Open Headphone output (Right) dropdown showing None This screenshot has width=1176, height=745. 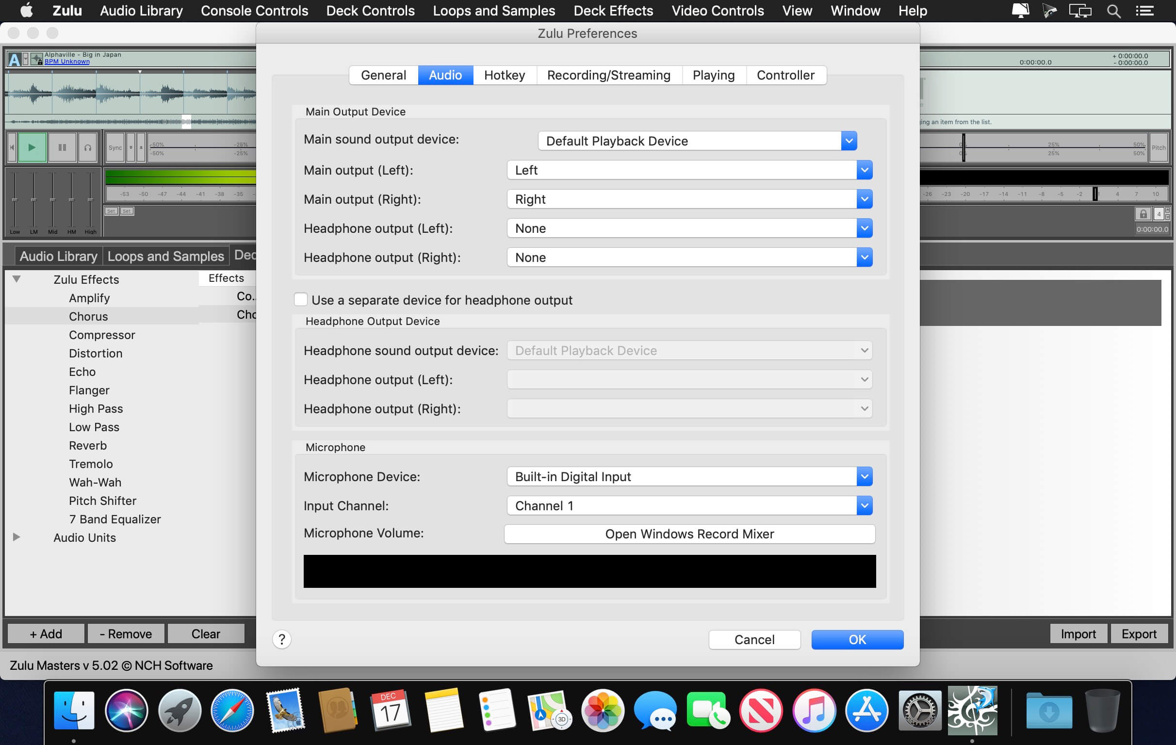tap(689, 257)
